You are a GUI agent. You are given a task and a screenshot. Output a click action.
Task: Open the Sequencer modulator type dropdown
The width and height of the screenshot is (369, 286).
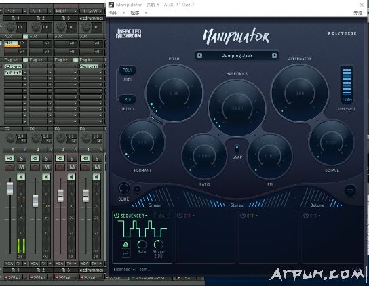click(134, 216)
